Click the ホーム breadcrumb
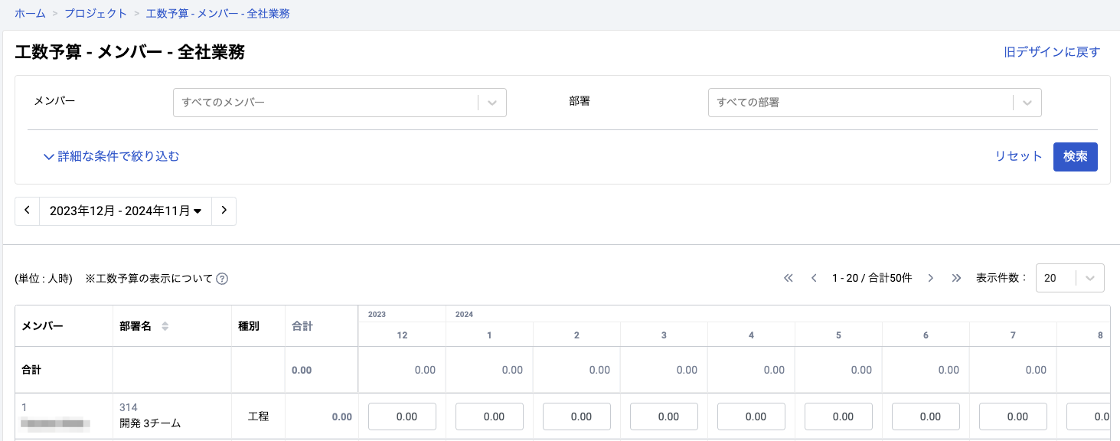Image resolution: width=1120 pixels, height=441 pixels. pyautogui.click(x=30, y=14)
